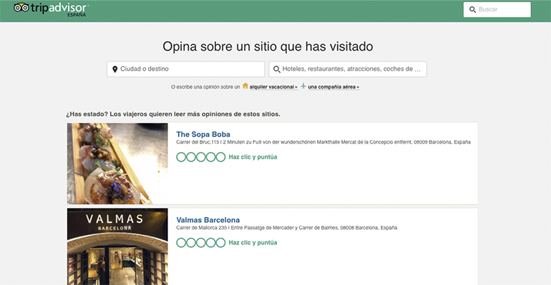
Task: Click Haz clic y puntúa for Valmas
Action: tap(253, 243)
